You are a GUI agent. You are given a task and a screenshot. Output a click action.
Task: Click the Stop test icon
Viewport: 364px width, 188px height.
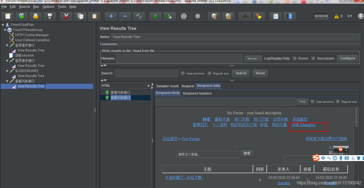point(183,16)
